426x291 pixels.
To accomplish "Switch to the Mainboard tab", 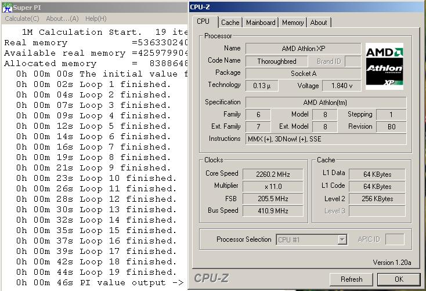I will (x=261, y=23).
